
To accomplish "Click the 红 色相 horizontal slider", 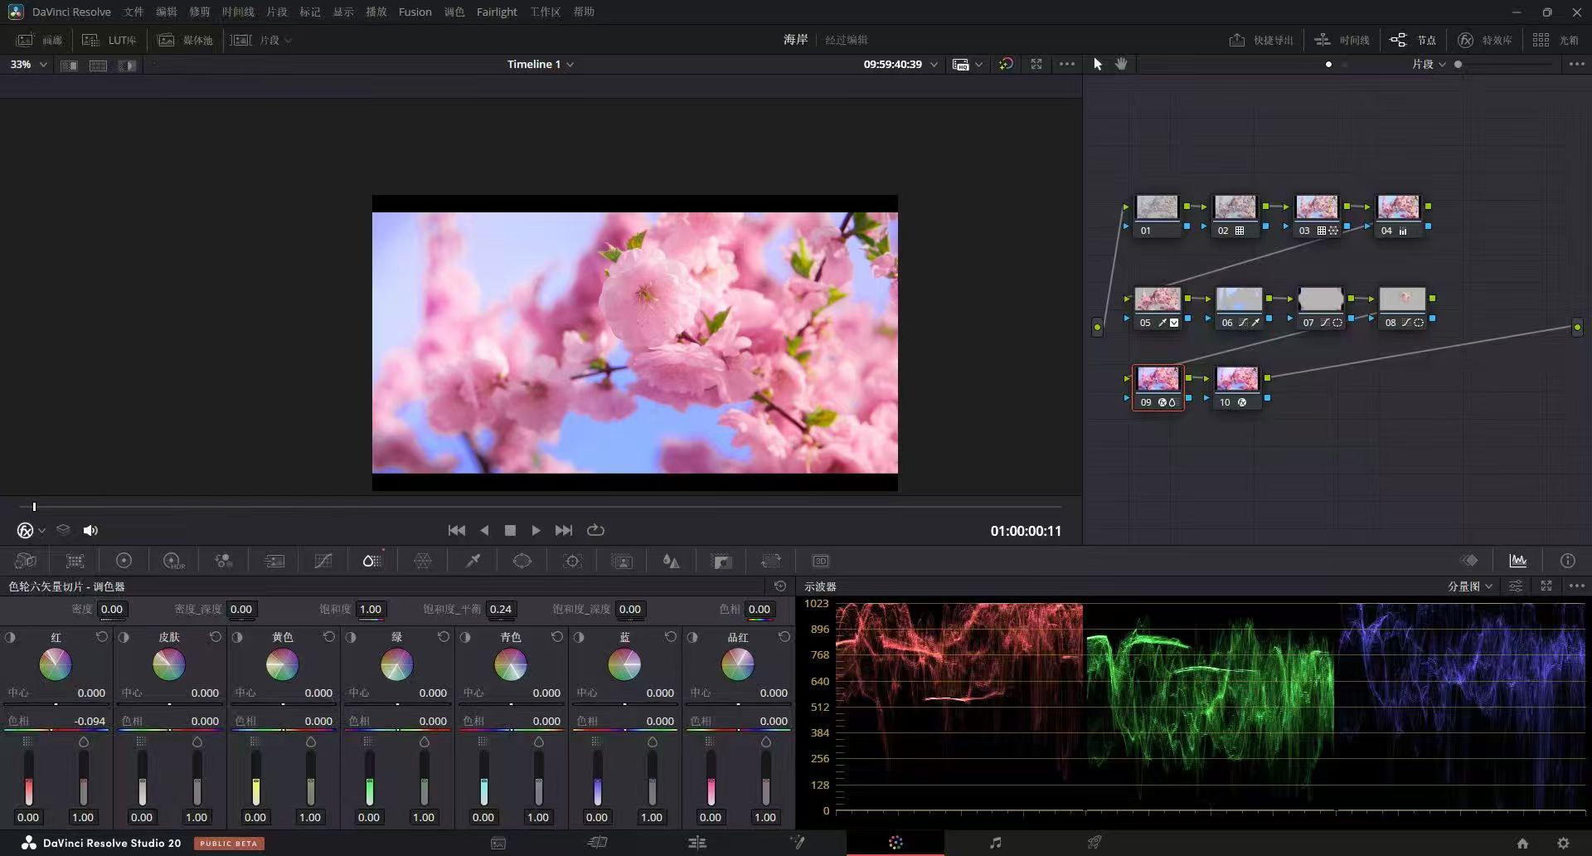I will point(56,730).
